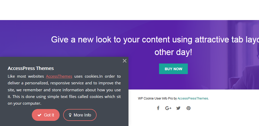
Task: Follow the AccessThemes link in cookie notice
Action: tap(59, 76)
